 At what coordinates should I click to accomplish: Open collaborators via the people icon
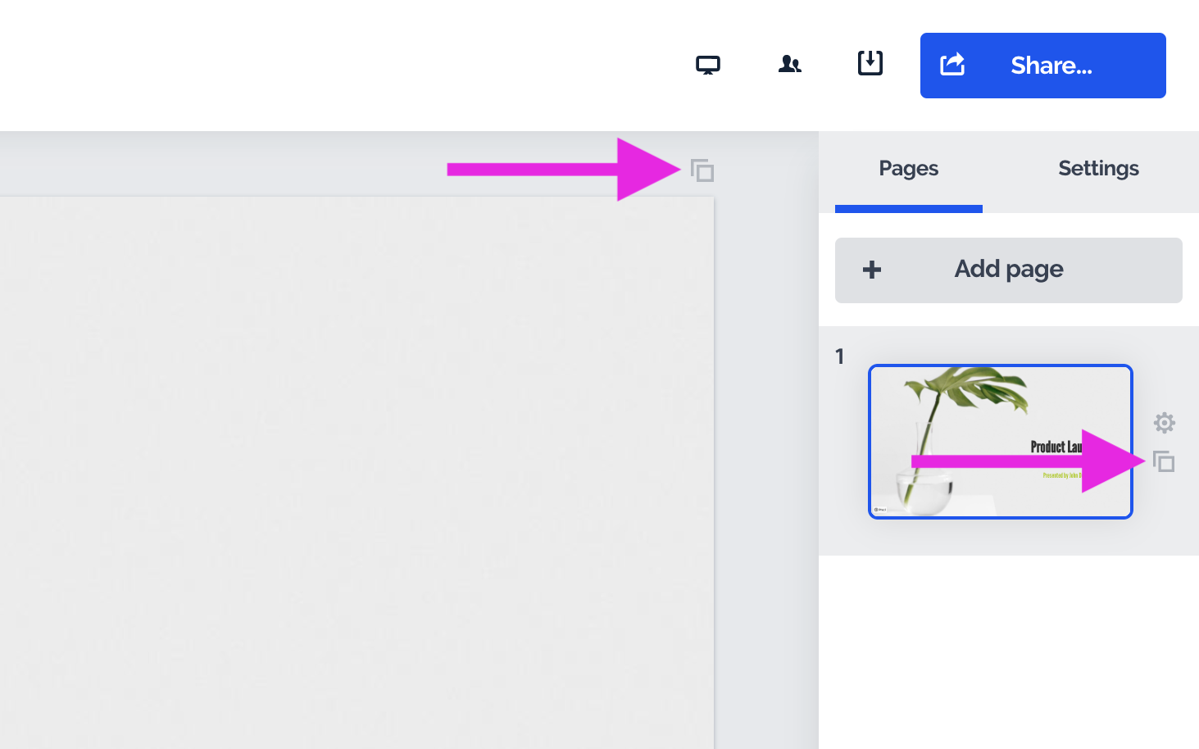[789, 64]
